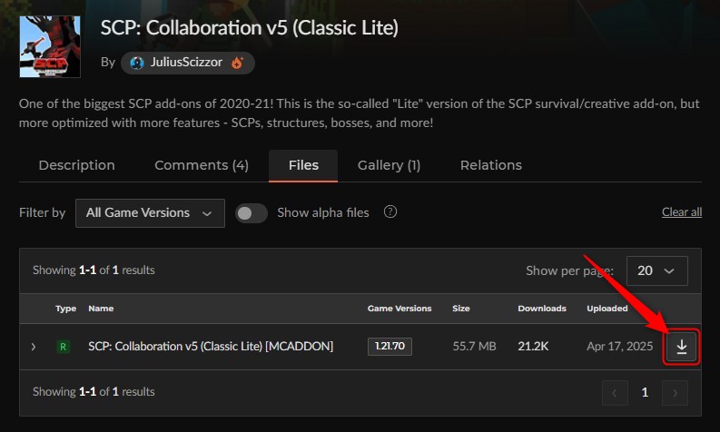Click the Game Versions column header
Viewport: 720px width, 432px height.
[x=399, y=309]
